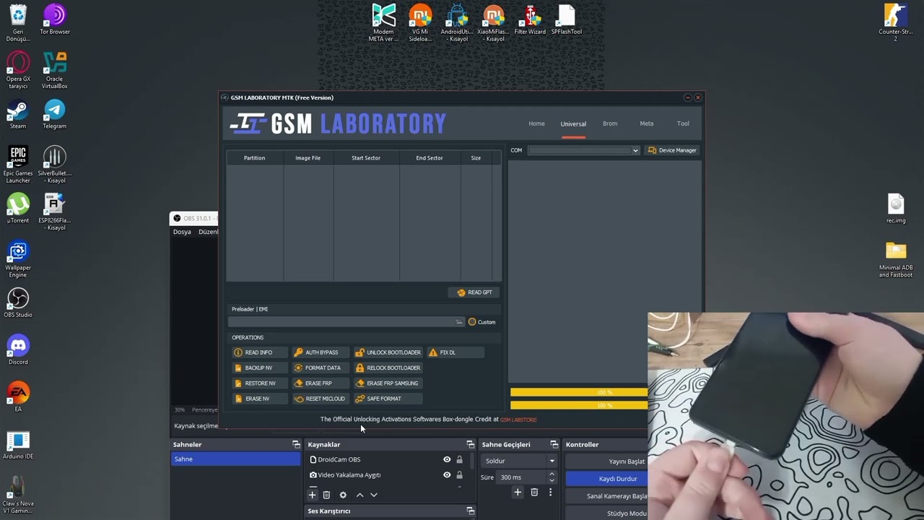Run RESET MICLOUD operation
Screen dimensions: 924x520
point(319,399)
